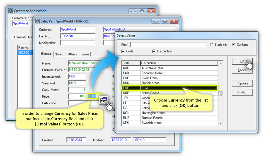Screen dimensions: 264x158
Task: Select the EUR Euro row
Action: click(169, 88)
